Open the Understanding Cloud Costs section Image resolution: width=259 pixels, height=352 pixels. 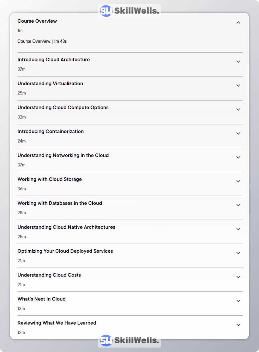pyautogui.click(x=238, y=277)
